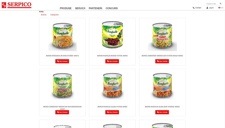Expand the Categories filter
The height and width of the screenshot is (128, 225).
[54, 15]
